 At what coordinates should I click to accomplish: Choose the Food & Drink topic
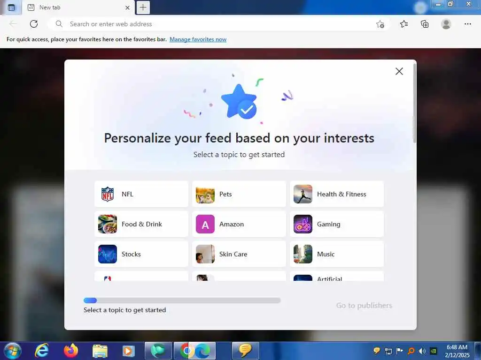pos(141,224)
